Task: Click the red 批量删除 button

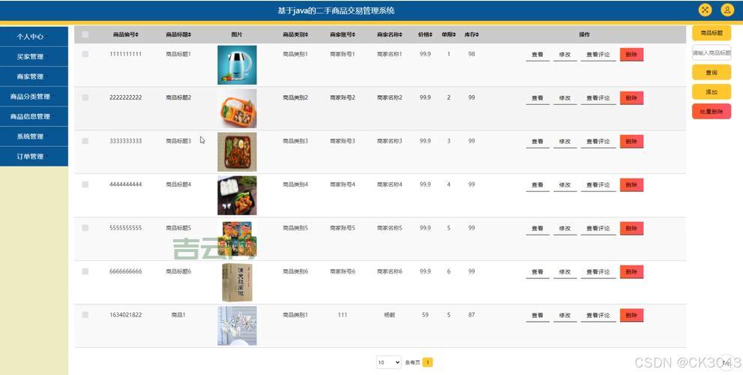Action: point(712,112)
